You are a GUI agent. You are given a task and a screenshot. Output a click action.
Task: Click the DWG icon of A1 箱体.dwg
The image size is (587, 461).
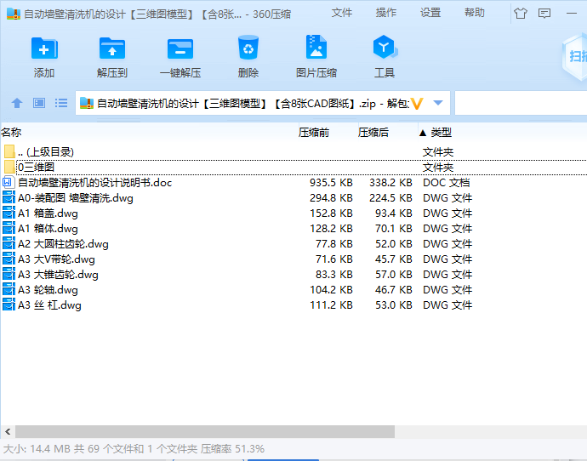[x=9, y=228]
